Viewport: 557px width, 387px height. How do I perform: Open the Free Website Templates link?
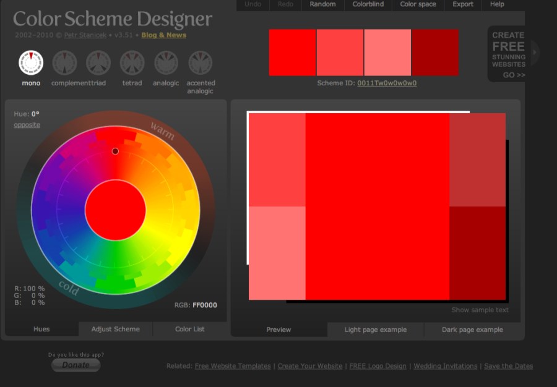tap(233, 366)
